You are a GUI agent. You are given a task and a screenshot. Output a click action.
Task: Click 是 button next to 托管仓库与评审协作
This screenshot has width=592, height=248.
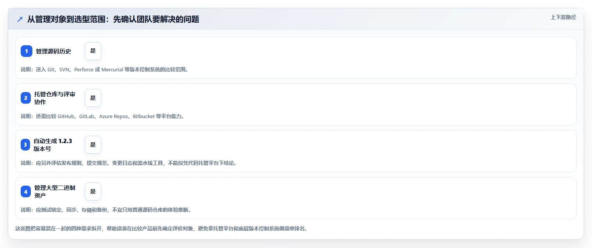(x=93, y=98)
